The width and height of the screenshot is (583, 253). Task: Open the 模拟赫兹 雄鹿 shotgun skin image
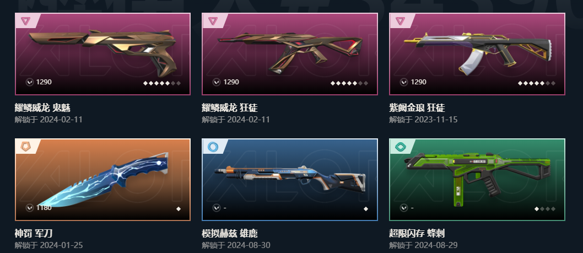(290, 179)
